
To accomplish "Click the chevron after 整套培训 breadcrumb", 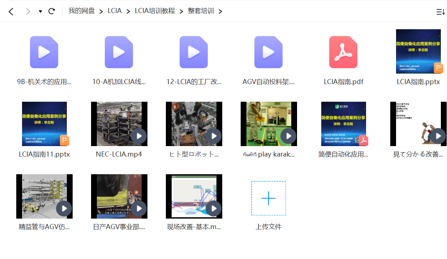I will tap(220, 11).
